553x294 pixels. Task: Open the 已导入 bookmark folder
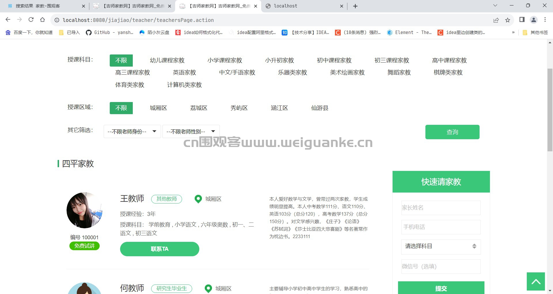tap(69, 33)
